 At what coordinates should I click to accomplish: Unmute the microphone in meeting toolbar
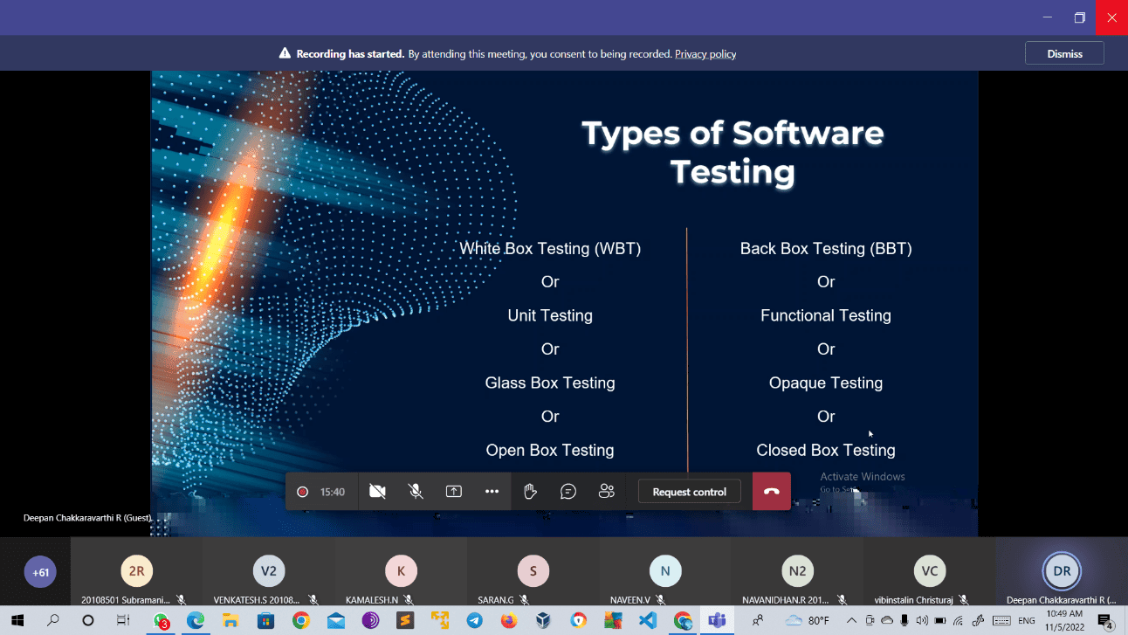pos(416,492)
